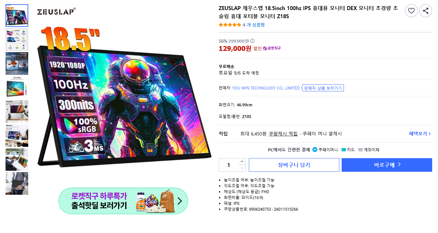Select the 계좌이체 payment icon
The width and height of the screenshot is (438, 233).
point(360,150)
